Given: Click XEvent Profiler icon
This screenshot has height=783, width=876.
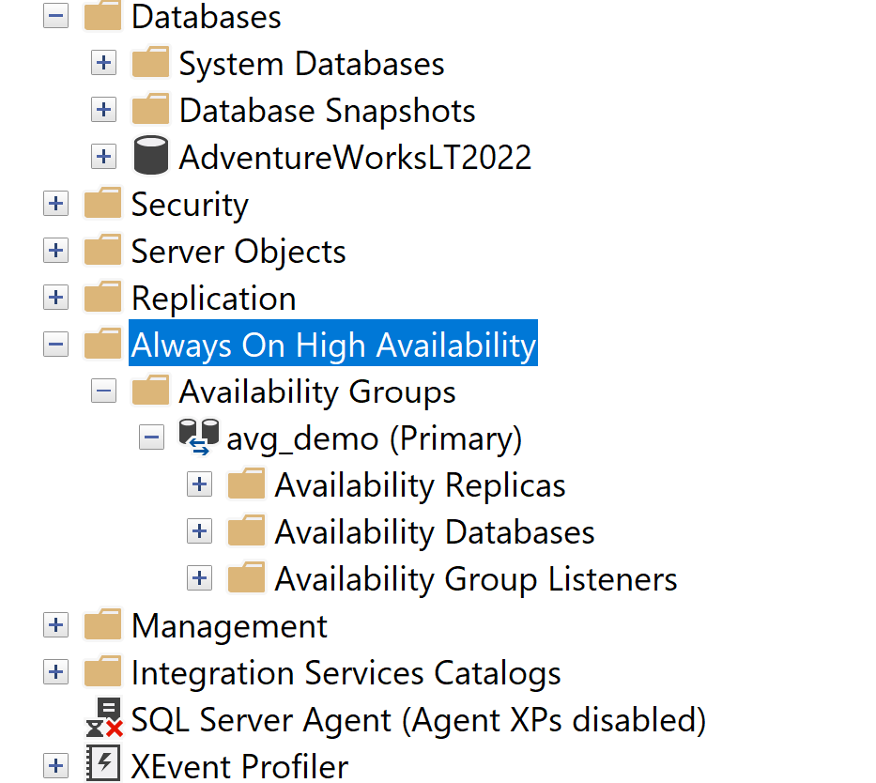Looking at the screenshot, I should tap(103, 764).
